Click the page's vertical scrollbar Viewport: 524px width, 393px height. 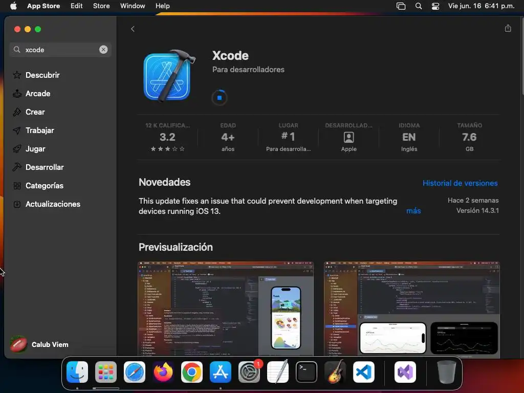tap(522, 56)
